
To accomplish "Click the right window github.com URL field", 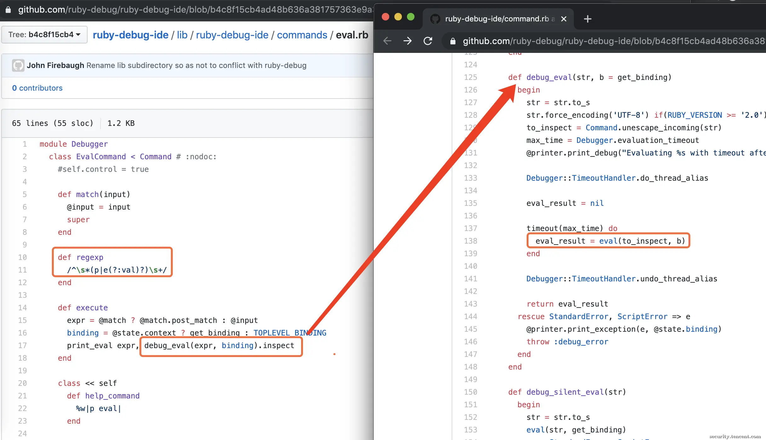I will coord(614,41).
